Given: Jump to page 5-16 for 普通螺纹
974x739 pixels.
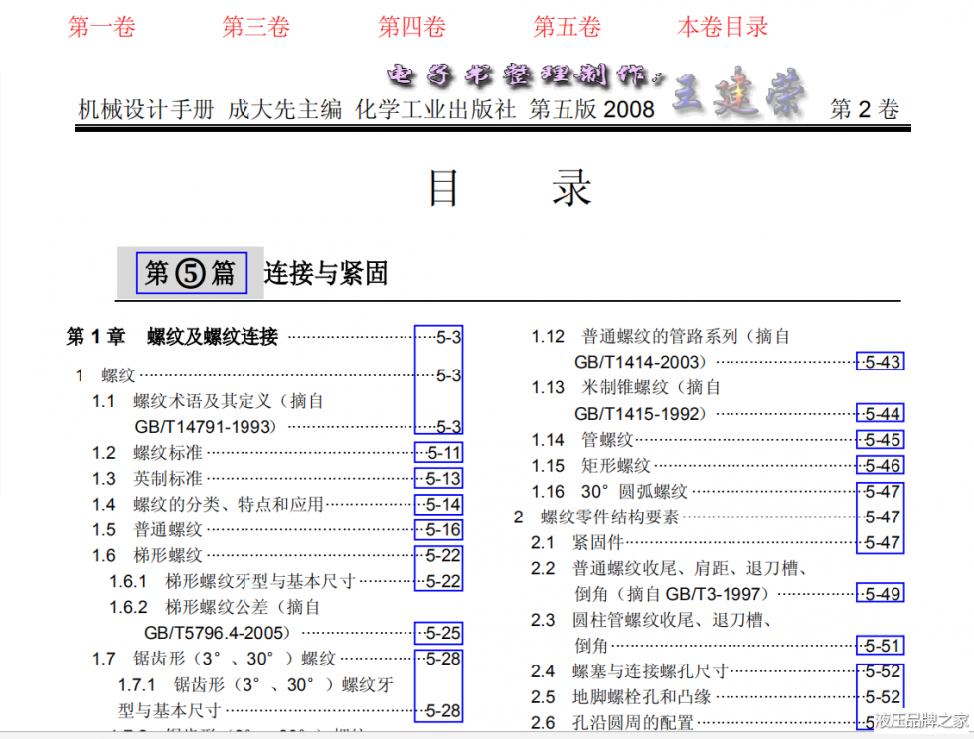Looking at the screenshot, I should coord(438,530).
